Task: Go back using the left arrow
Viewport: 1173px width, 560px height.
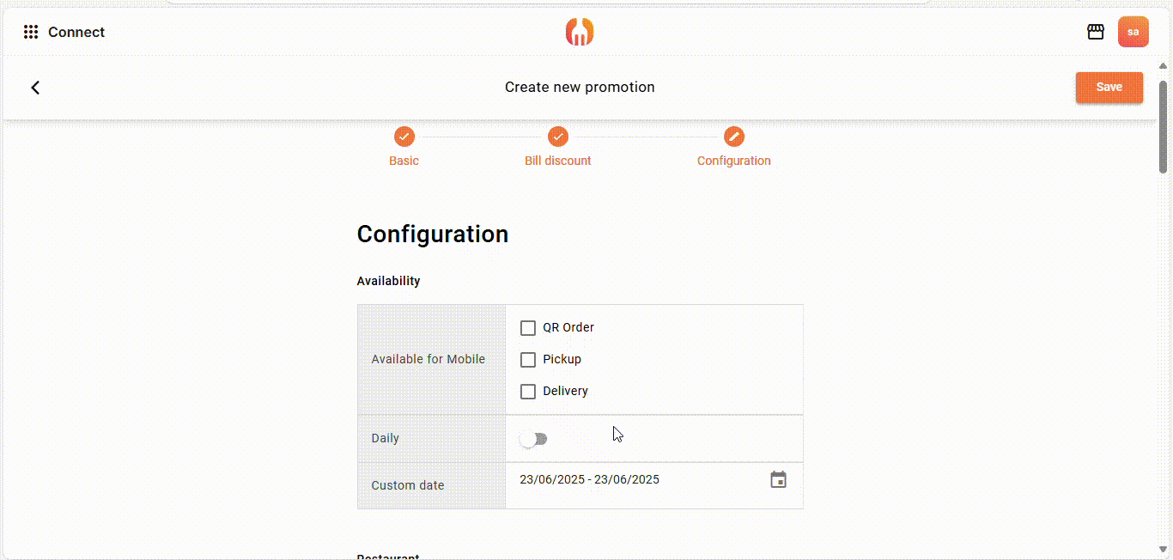Action: click(35, 88)
